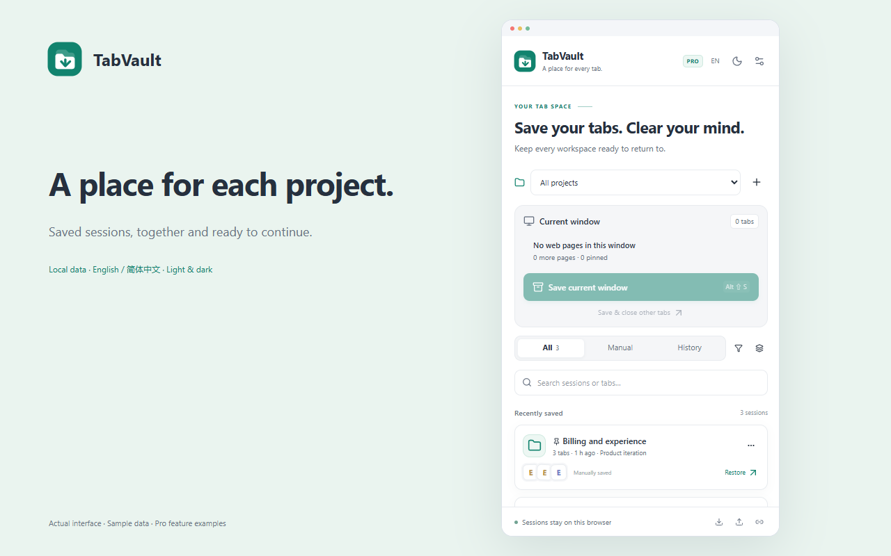891x556 pixels.
Task: Click the Manually saved label
Action: 592,473
